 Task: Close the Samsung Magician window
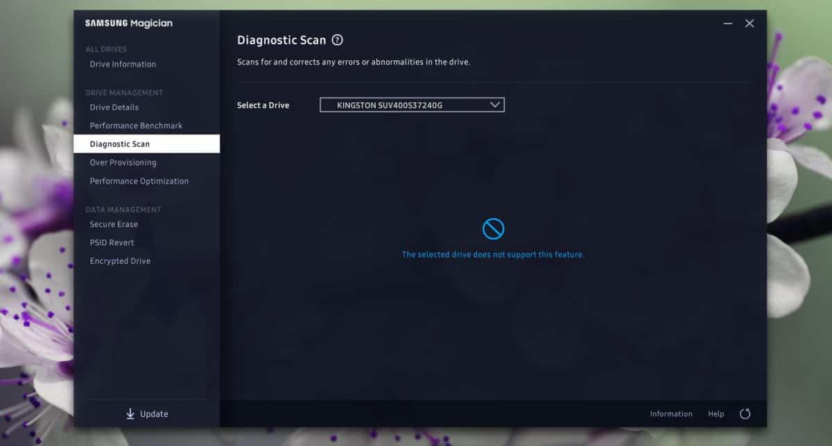coord(749,24)
